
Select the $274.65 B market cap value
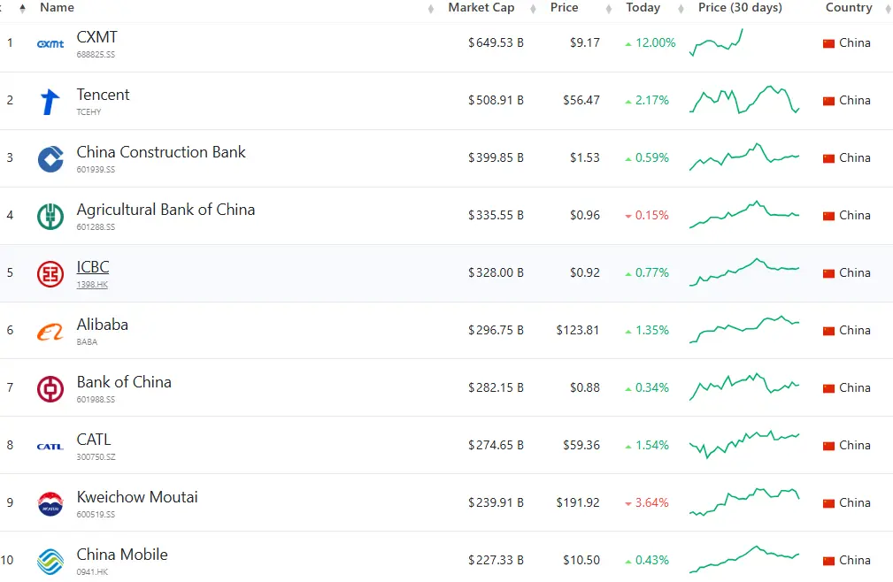pyautogui.click(x=496, y=445)
